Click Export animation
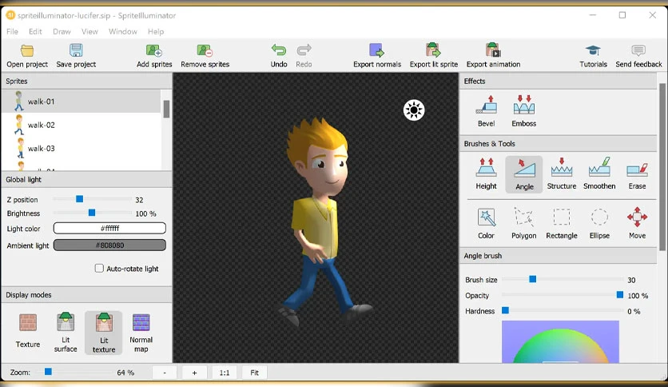668x387 pixels. (x=493, y=56)
